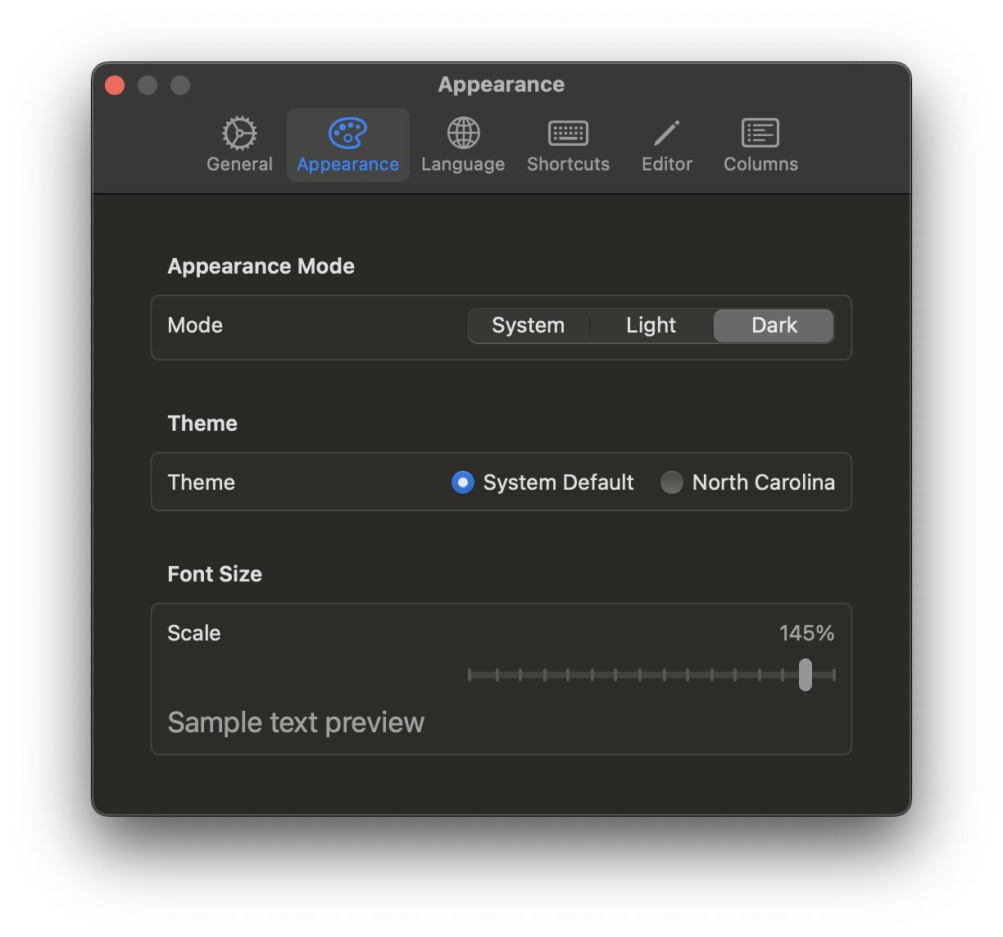The height and width of the screenshot is (937, 1003).
Task: Select the Editor pencil icon
Action: coord(665,134)
